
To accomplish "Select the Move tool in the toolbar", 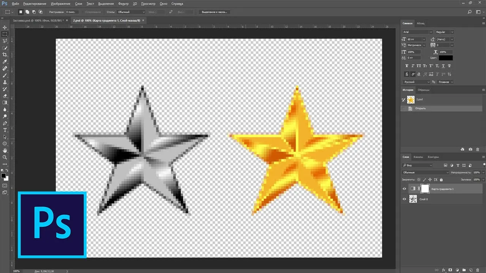I will 5,28.
